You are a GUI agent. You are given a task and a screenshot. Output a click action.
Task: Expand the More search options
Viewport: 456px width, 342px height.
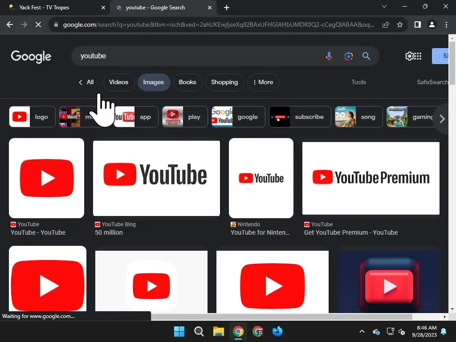263,82
